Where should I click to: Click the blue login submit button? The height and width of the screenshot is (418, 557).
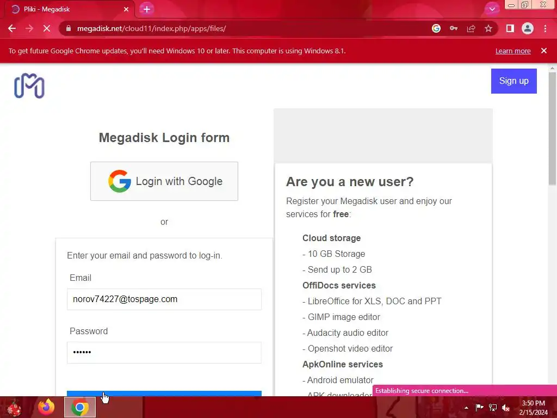pos(164,394)
